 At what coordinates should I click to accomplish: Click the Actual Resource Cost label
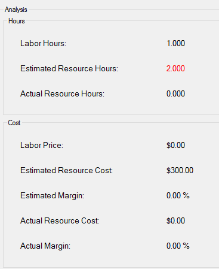(60, 220)
